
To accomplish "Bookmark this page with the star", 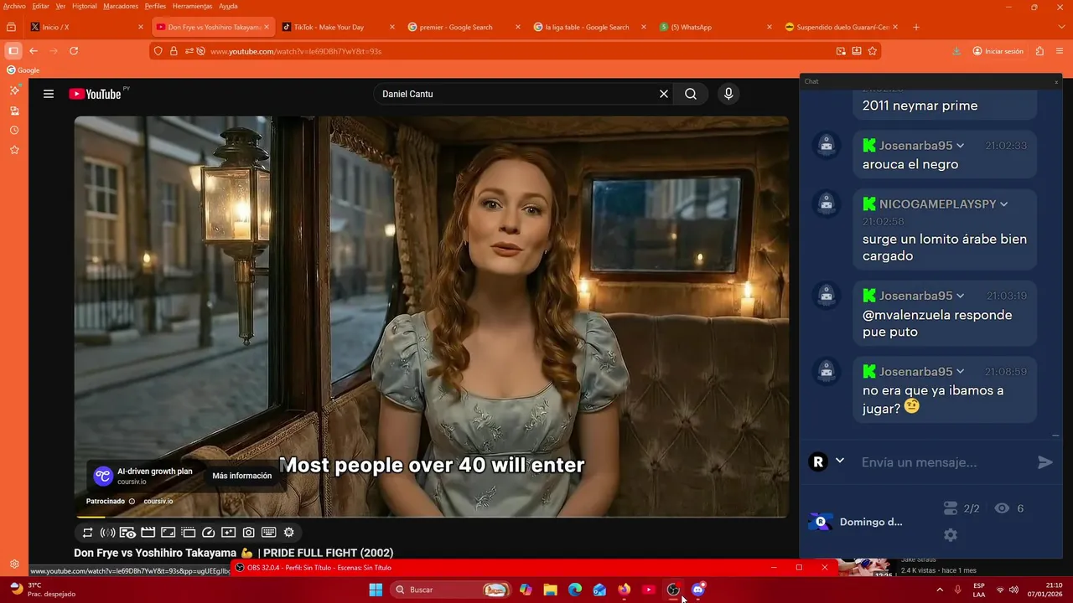I will tap(873, 51).
